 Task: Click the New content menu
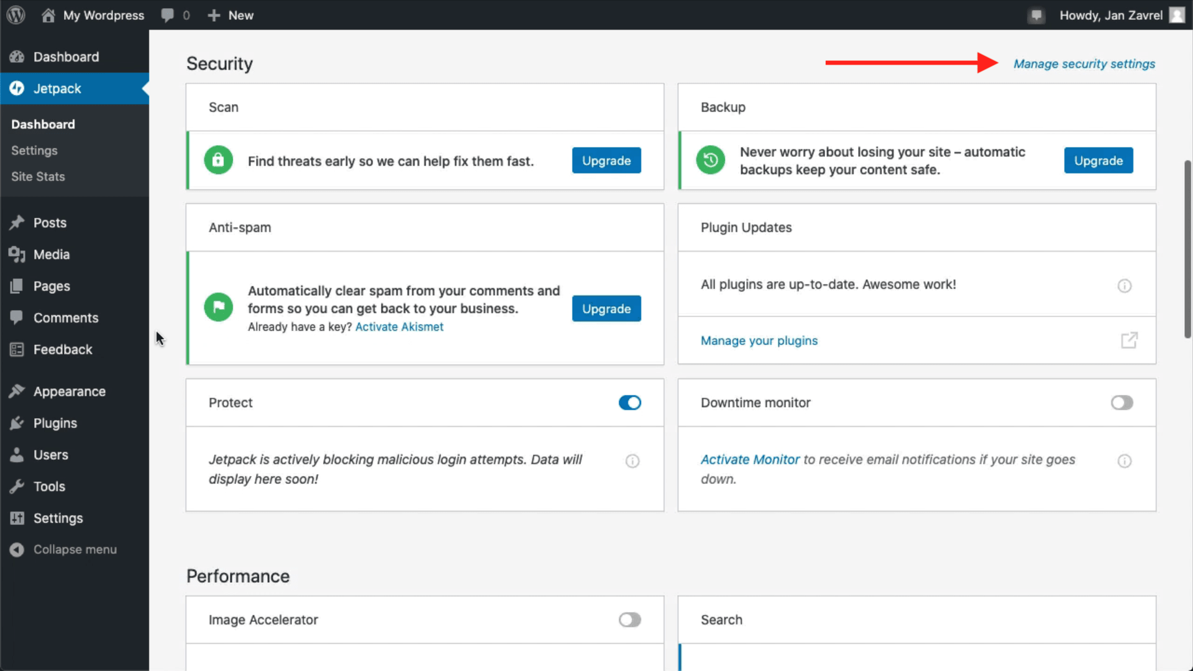point(231,15)
